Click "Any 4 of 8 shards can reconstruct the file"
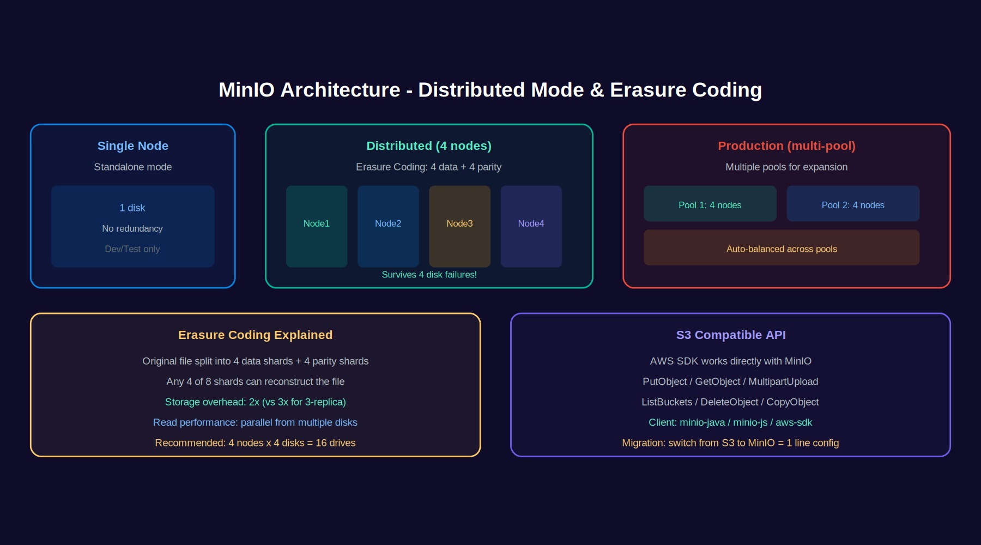This screenshot has width=981, height=545. [x=256, y=381]
